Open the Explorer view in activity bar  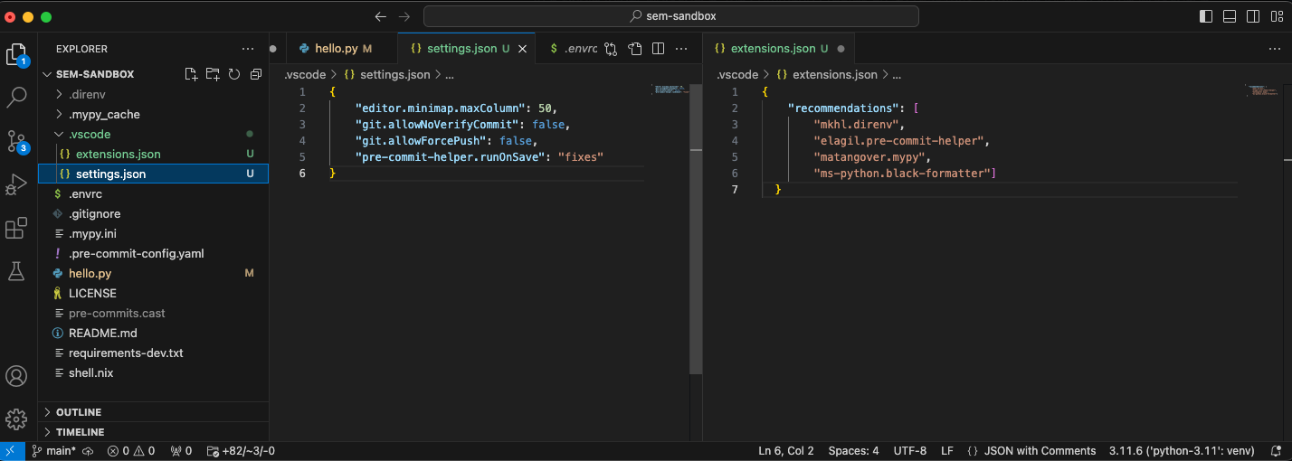[16, 54]
